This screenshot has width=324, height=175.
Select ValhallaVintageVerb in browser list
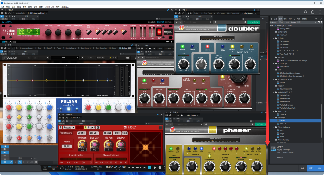click(287, 108)
